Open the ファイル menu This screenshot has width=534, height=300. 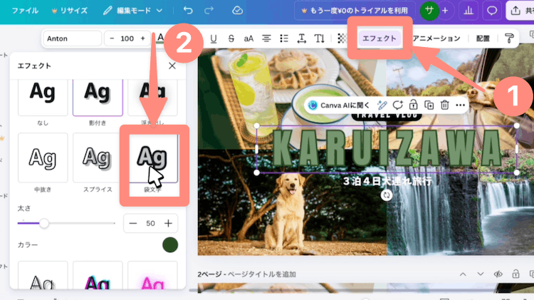tap(25, 11)
